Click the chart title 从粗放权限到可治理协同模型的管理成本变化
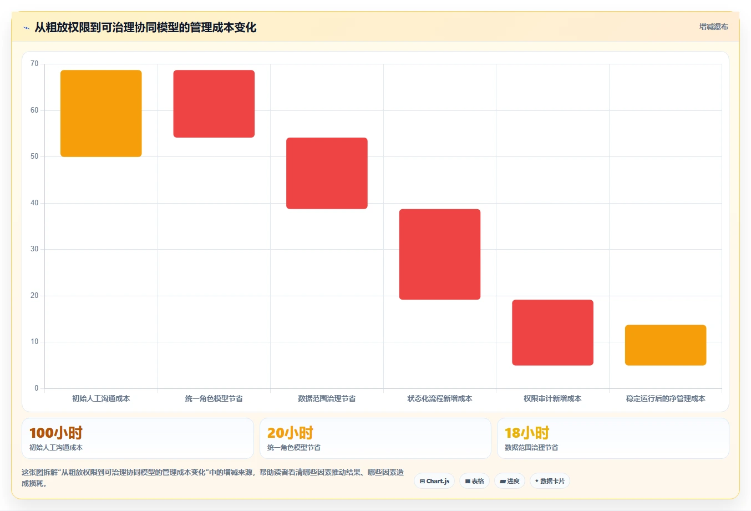The height and width of the screenshot is (511, 751). point(145,28)
